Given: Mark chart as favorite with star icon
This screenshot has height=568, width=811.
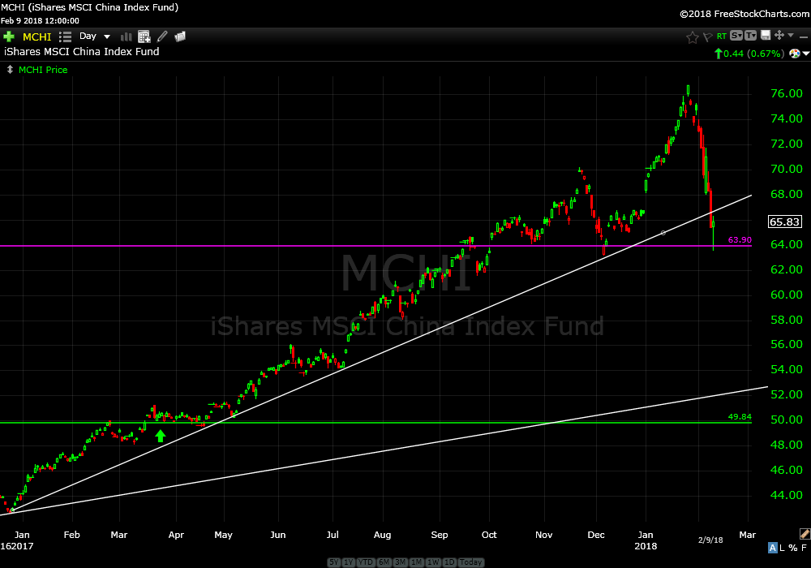Looking at the screenshot, I should (692, 37).
